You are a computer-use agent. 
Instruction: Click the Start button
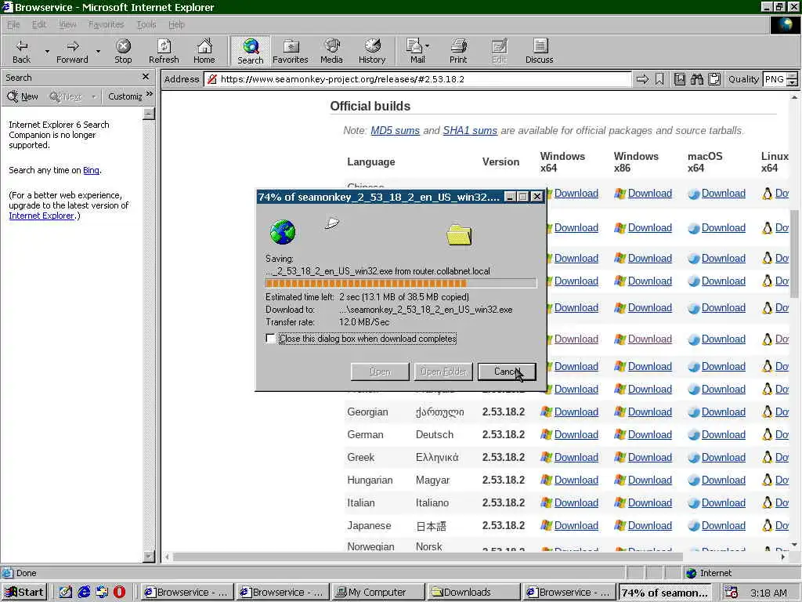(x=24, y=592)
